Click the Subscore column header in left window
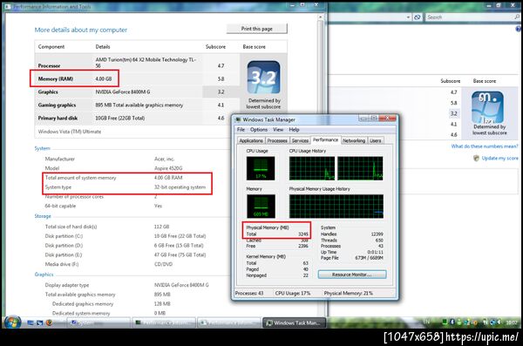This screenshot has height=346, width=523. click(x=215, y=47)
